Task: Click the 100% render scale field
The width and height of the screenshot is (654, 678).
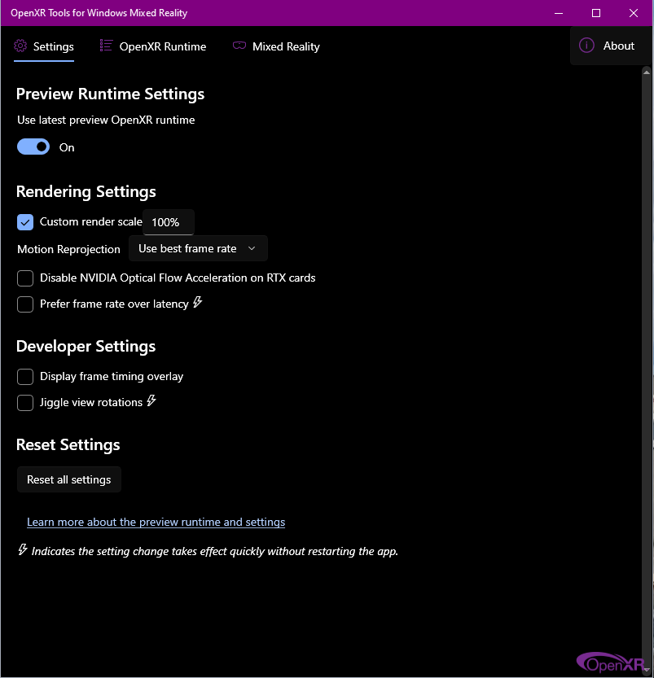Action: [x=169, y=222]
